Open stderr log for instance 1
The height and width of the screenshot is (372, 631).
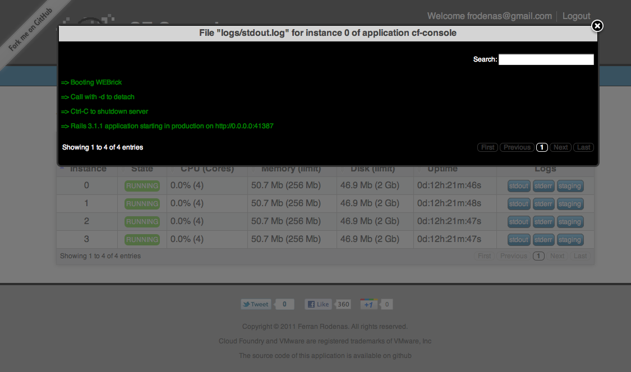pyautogui.click(x=544, y=204)
